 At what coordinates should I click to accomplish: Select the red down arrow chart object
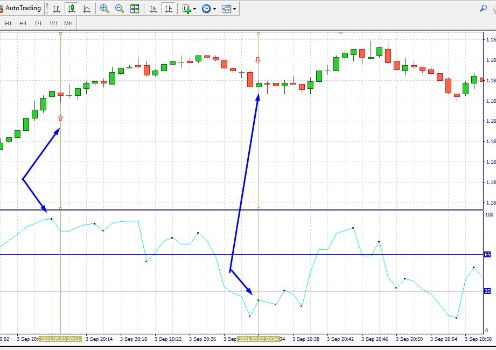point(258,60)
